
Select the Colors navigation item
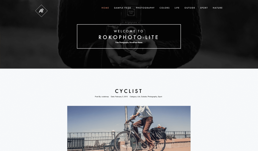(164, 8)
